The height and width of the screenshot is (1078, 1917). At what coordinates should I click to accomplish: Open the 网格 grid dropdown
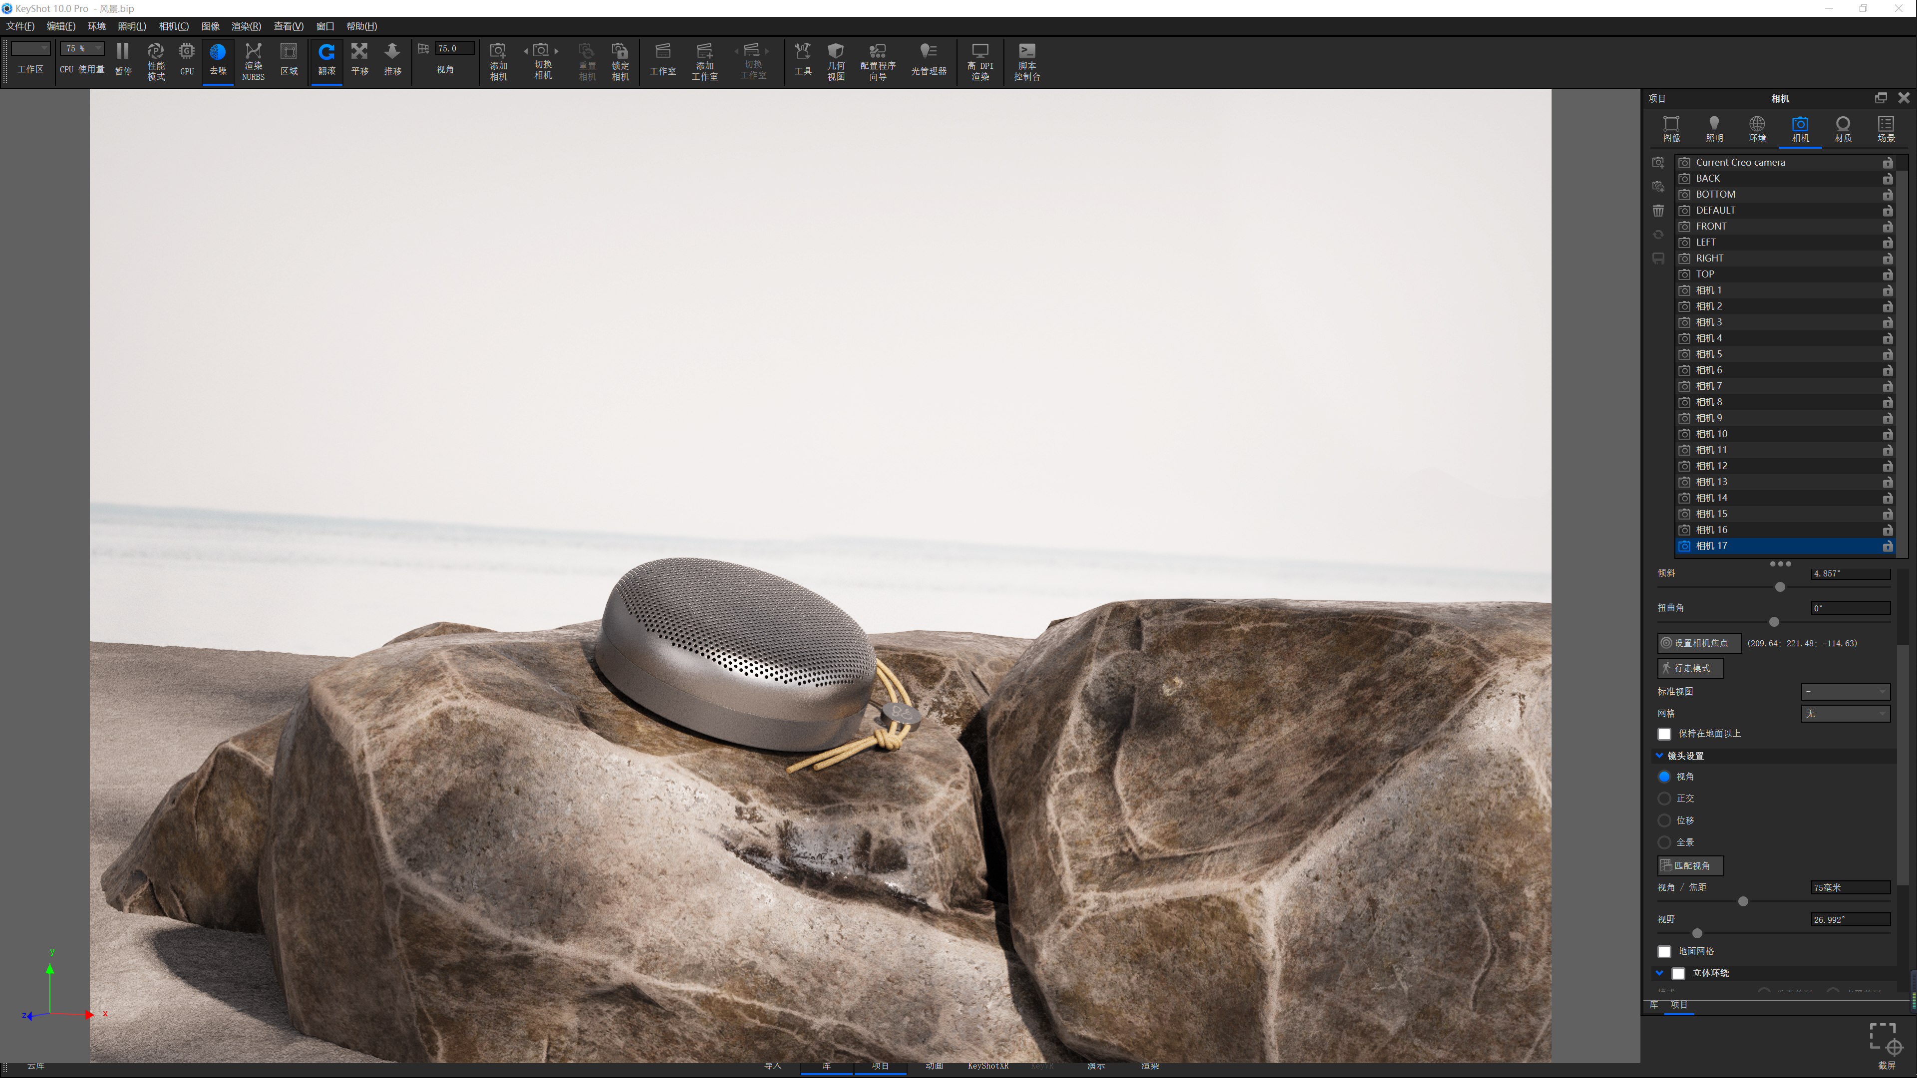tap(1845, 714)
